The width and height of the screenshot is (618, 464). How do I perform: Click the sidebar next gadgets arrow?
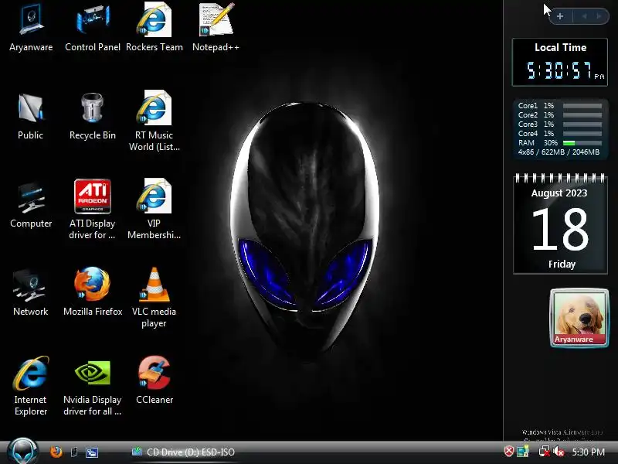[x=599, y=16]
